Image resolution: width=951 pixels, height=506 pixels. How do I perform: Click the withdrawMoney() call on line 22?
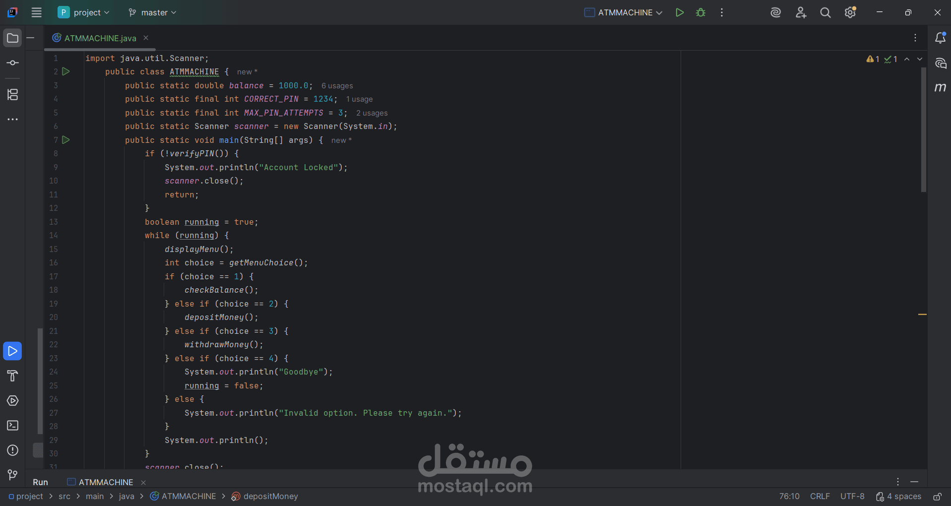pos(224,344)
